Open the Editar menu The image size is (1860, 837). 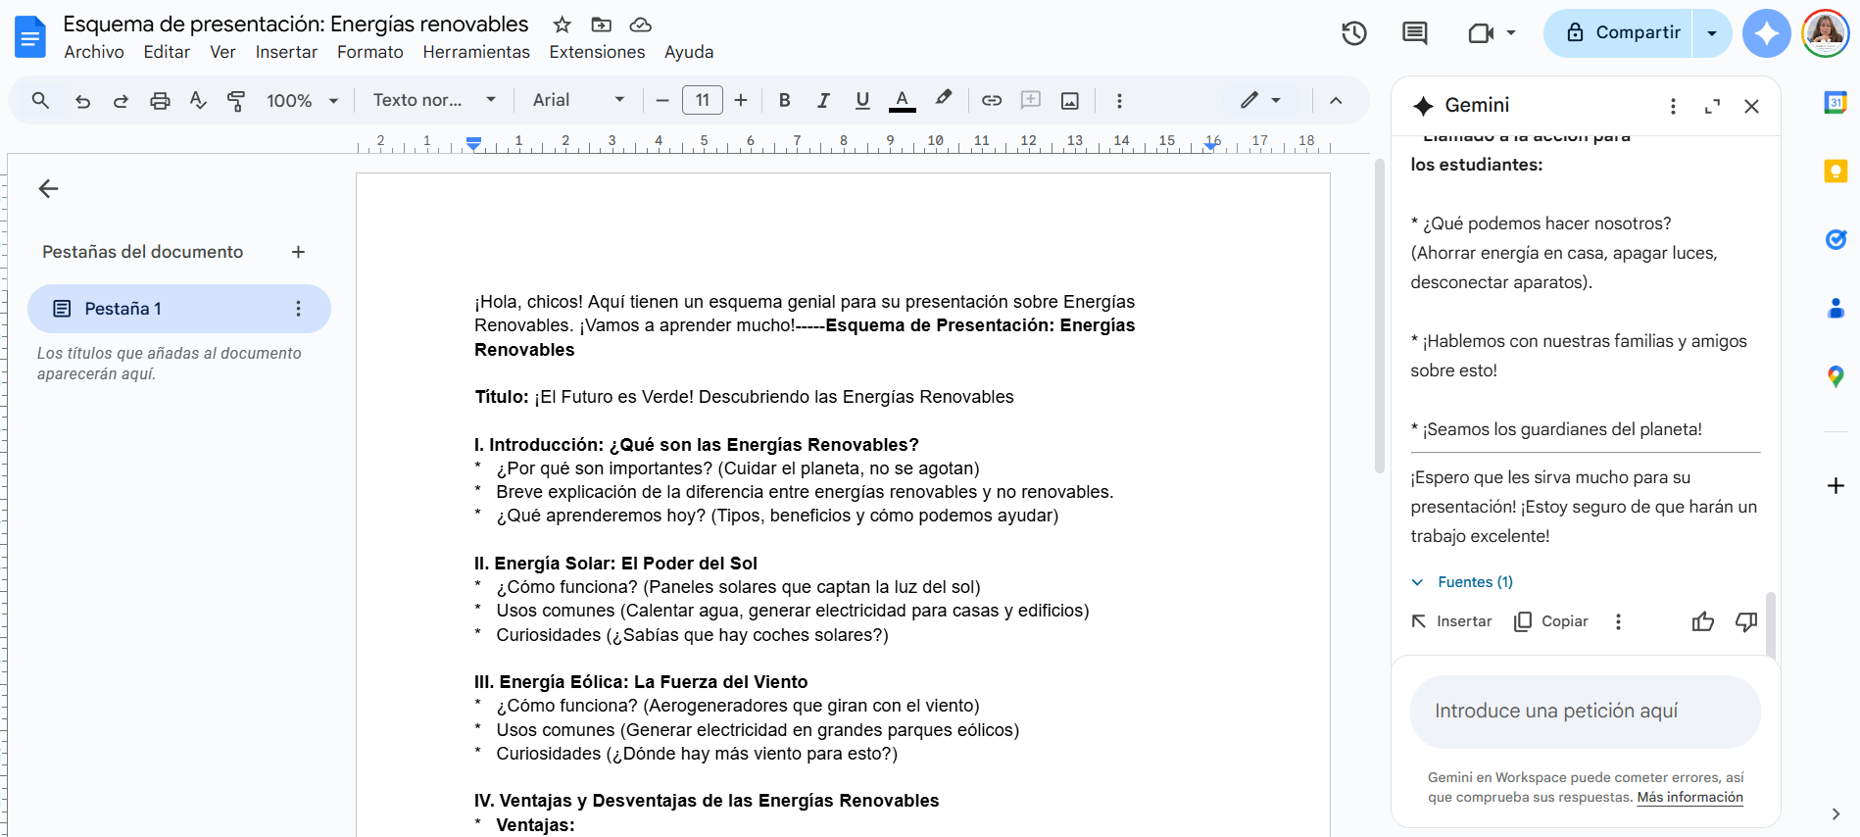[x=167, y=52]
